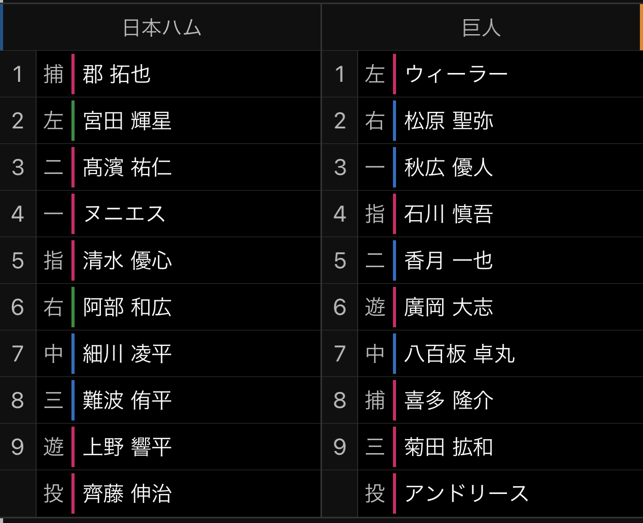Select 細川 凌平 batting seventh

[127, 354]
